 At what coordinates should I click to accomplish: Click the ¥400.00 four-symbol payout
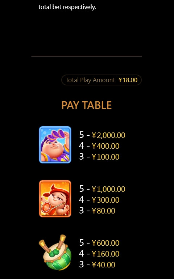105,146
